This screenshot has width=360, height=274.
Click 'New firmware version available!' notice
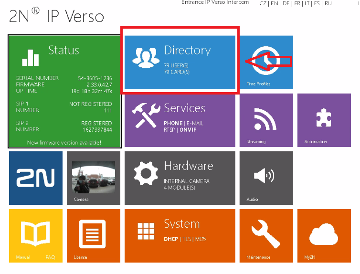64,143
